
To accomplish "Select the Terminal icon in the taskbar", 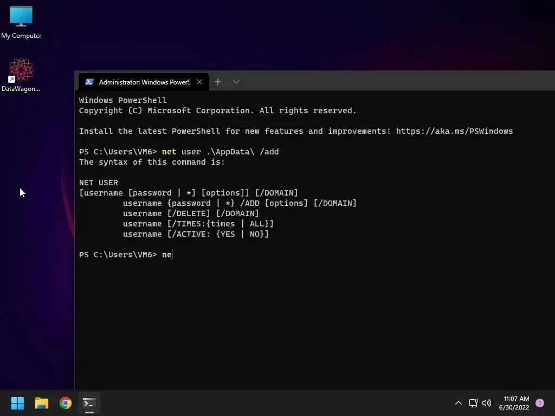I will pyautogui.click(x=89, y=403).
